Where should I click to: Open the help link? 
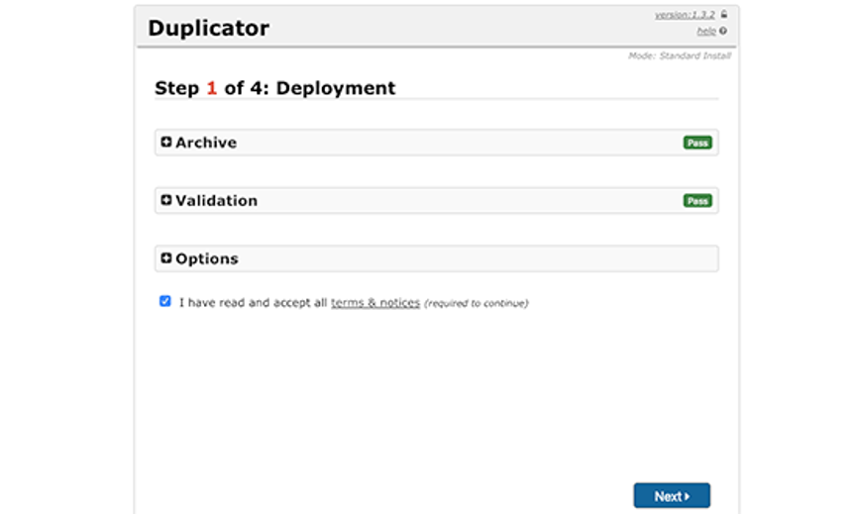(706, 31)
